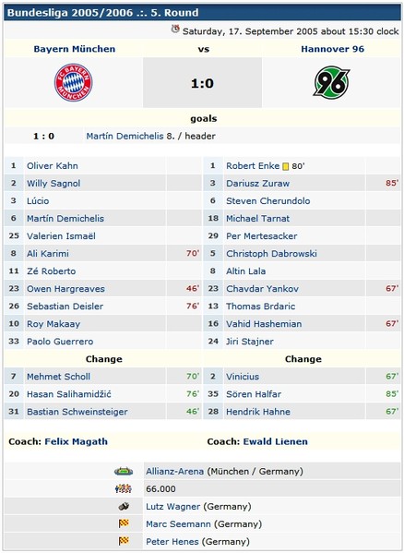The height and width of the screenshot is (553, 404).
Task: Open the Allianz-Arena stadium link
Action: 174,471
